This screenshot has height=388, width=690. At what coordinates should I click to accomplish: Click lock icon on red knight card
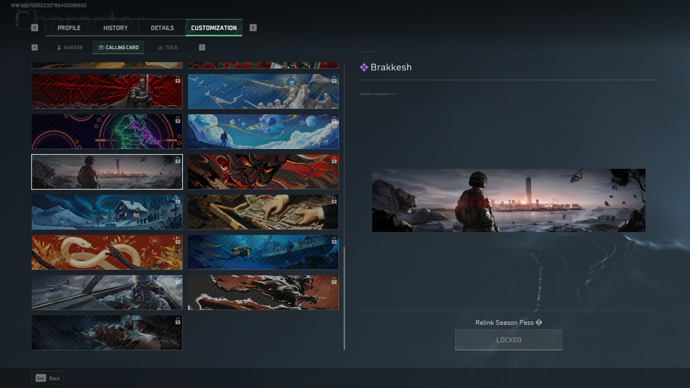click(x=178, y=80)
